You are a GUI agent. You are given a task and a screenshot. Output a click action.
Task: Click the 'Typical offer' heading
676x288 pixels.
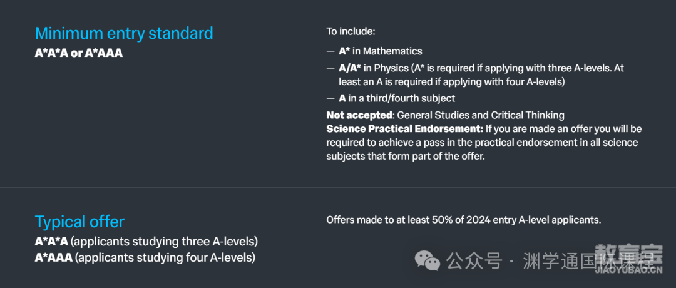[x=79, y=222]
